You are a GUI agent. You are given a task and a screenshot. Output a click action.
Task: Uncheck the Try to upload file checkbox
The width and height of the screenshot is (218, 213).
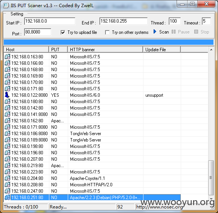[x=63, y=32]
